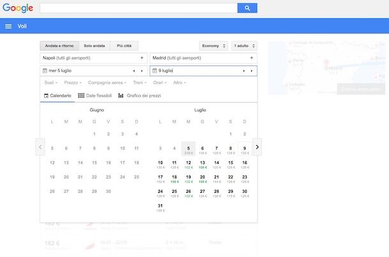Click the Giugno month heading

point(97,110)
